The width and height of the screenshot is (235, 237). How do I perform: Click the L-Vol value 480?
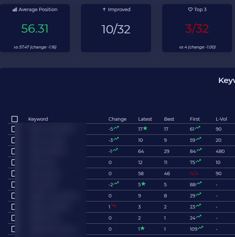click(220, 151)
